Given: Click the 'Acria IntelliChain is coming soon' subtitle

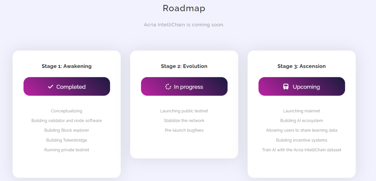Looking at the screenshot, I should [x=184, y=25].
